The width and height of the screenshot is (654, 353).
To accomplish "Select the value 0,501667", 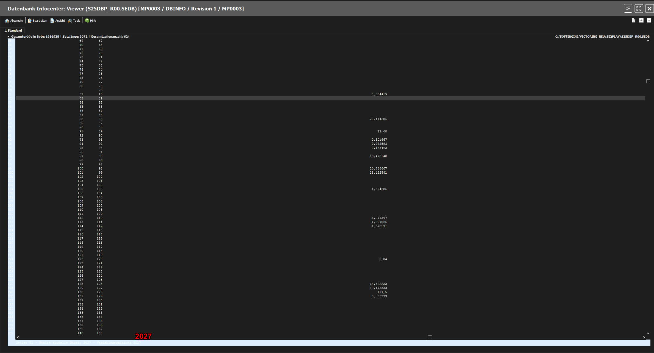I will click(379, 140).
